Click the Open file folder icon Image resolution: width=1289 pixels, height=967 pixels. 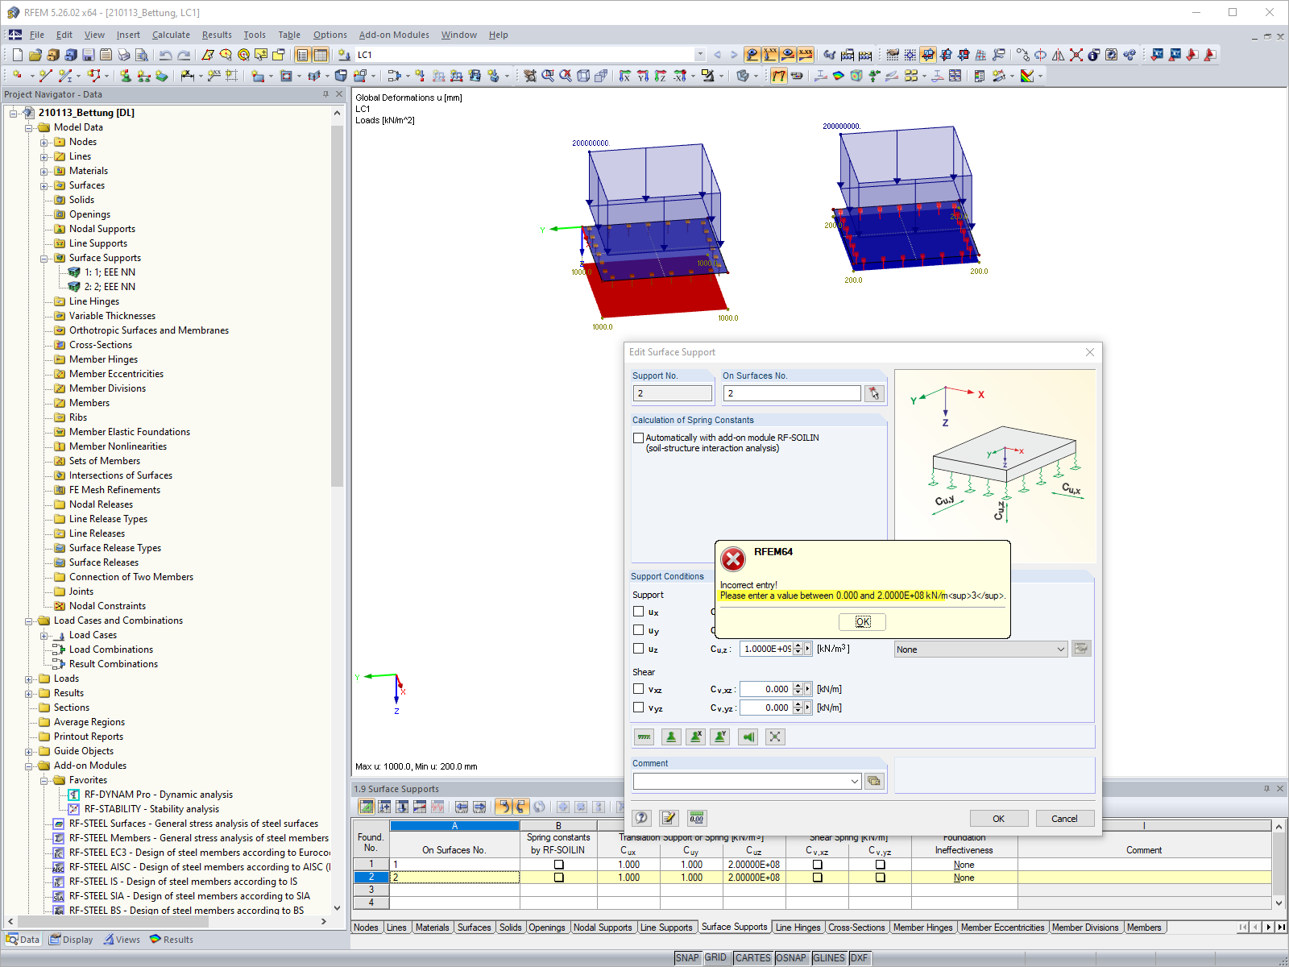(x=35, y=55)
